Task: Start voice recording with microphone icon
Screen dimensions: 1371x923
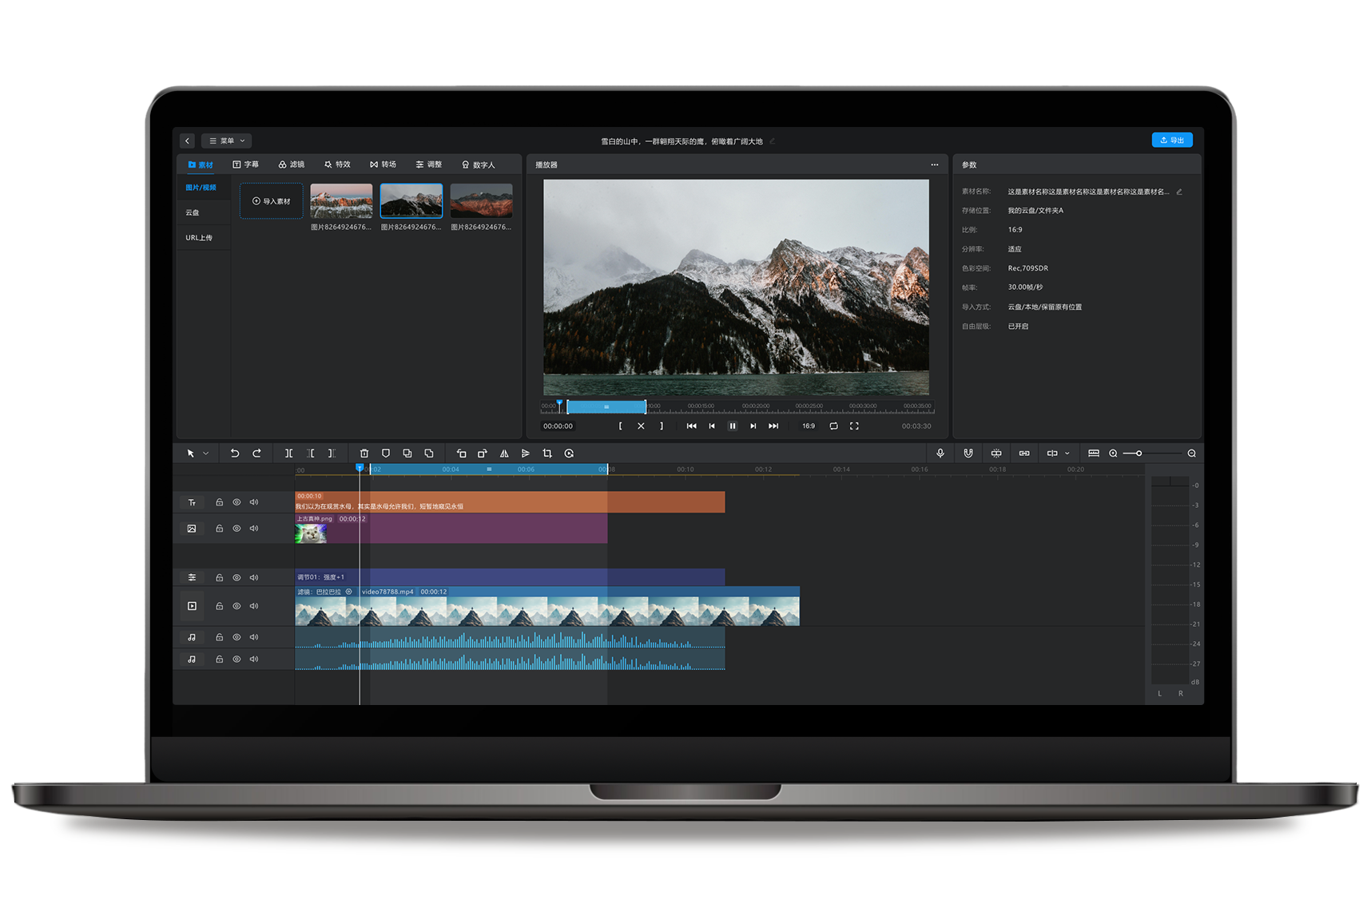Action: coord(940,454)
